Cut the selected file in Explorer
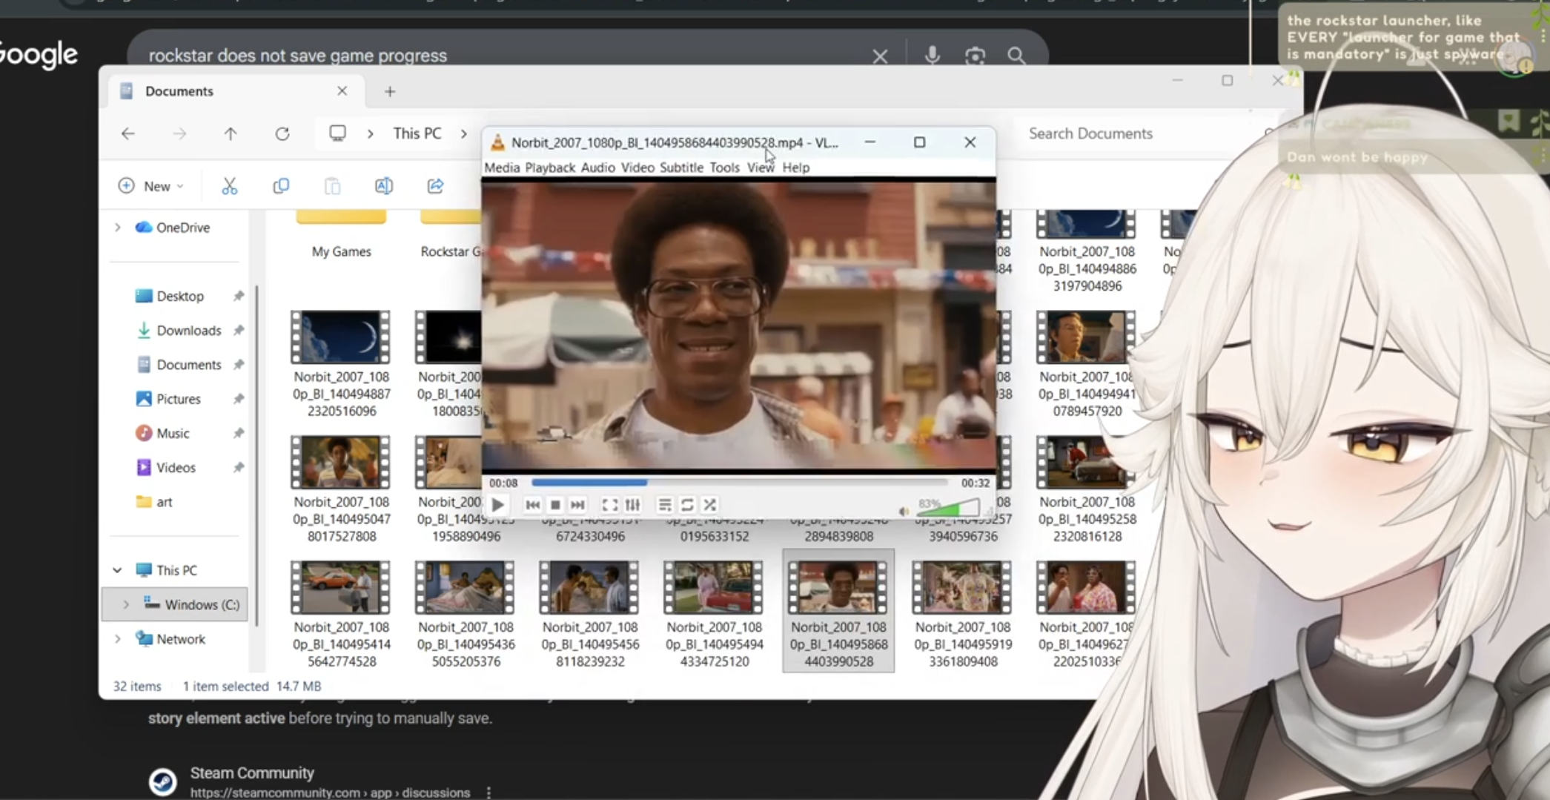The image size is (1550, 800). click(230, 186)
